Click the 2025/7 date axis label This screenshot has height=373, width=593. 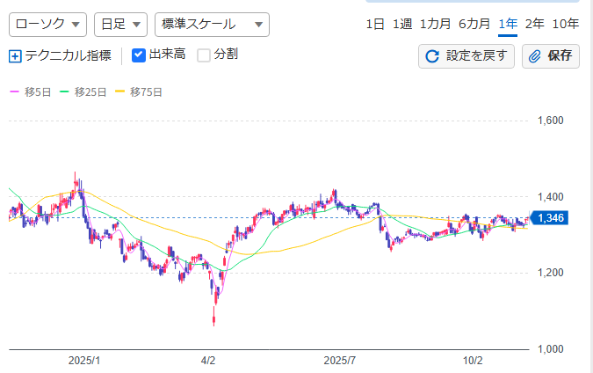click(x=340, y=361)
